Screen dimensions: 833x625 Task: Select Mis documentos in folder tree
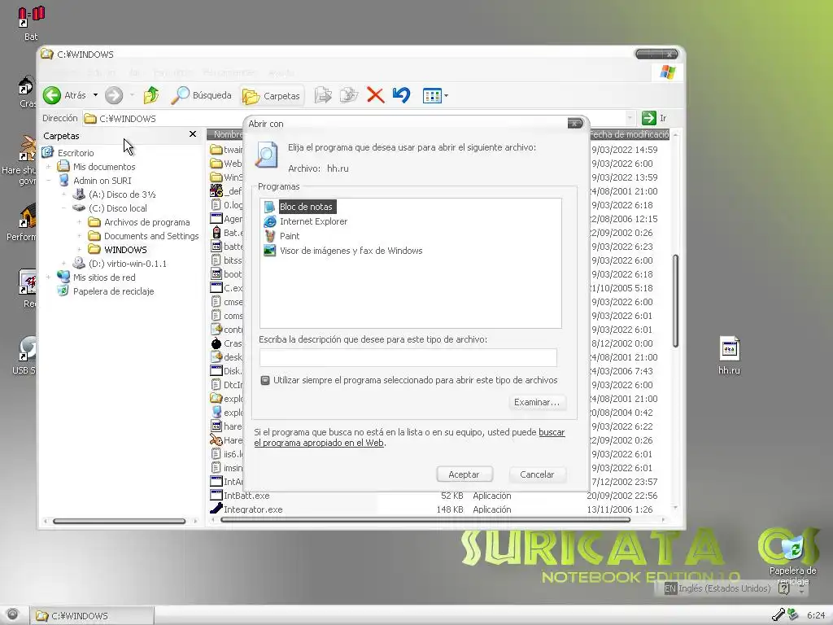pos(104,167)
